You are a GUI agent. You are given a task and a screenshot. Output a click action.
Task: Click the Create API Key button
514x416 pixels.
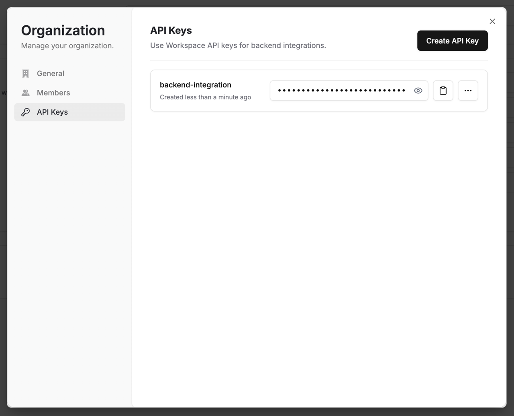tap(452, 41)
